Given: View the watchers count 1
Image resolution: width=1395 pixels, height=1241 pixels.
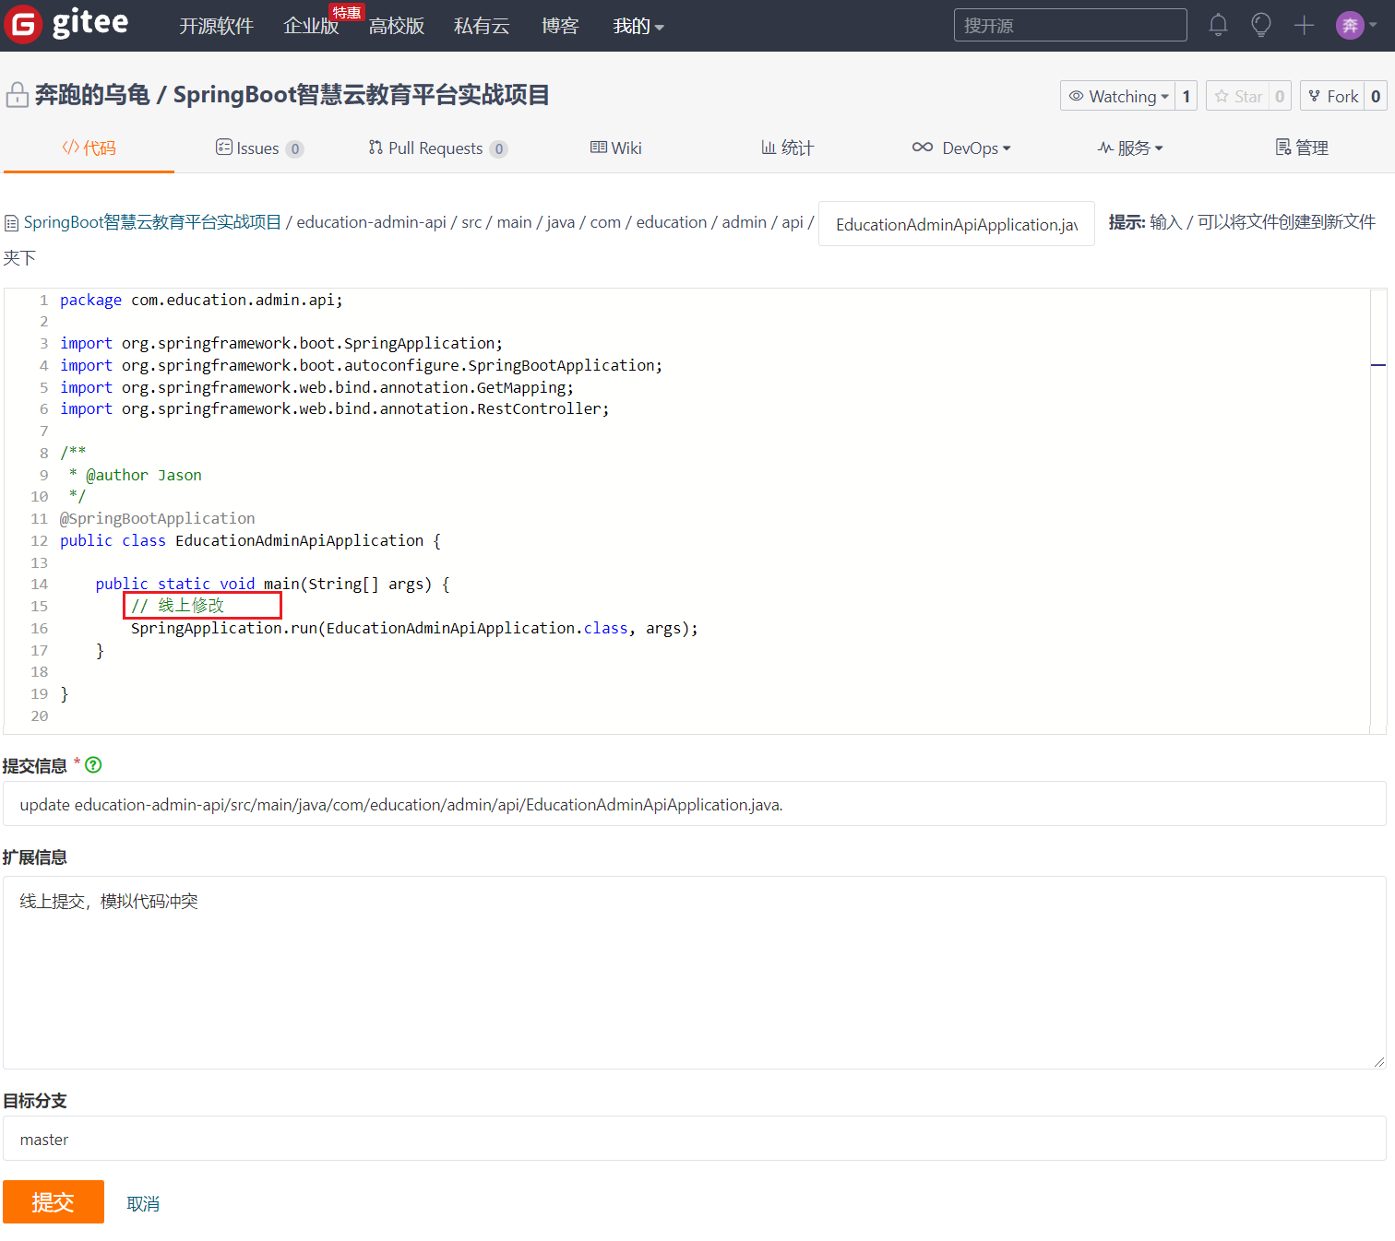Looking at the screenshot, I should pyautogui.click(x=1186, y=96).
